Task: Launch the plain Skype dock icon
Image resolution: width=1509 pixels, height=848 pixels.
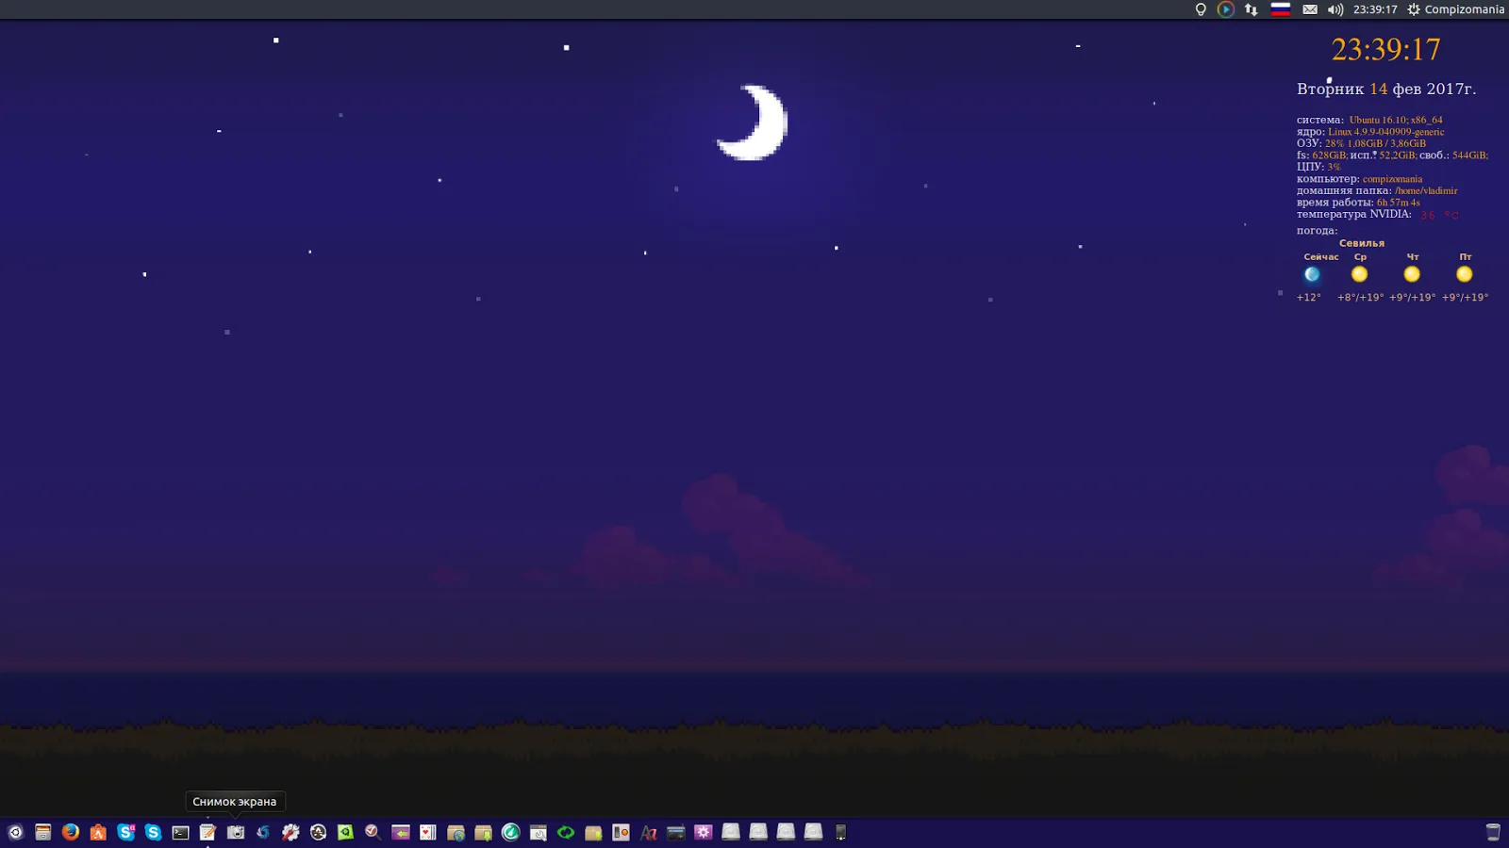Action: pyautogui.click(x=153, y=832)
